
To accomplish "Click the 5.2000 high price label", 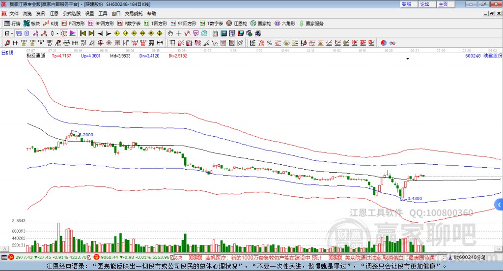I will coord(85,135).
